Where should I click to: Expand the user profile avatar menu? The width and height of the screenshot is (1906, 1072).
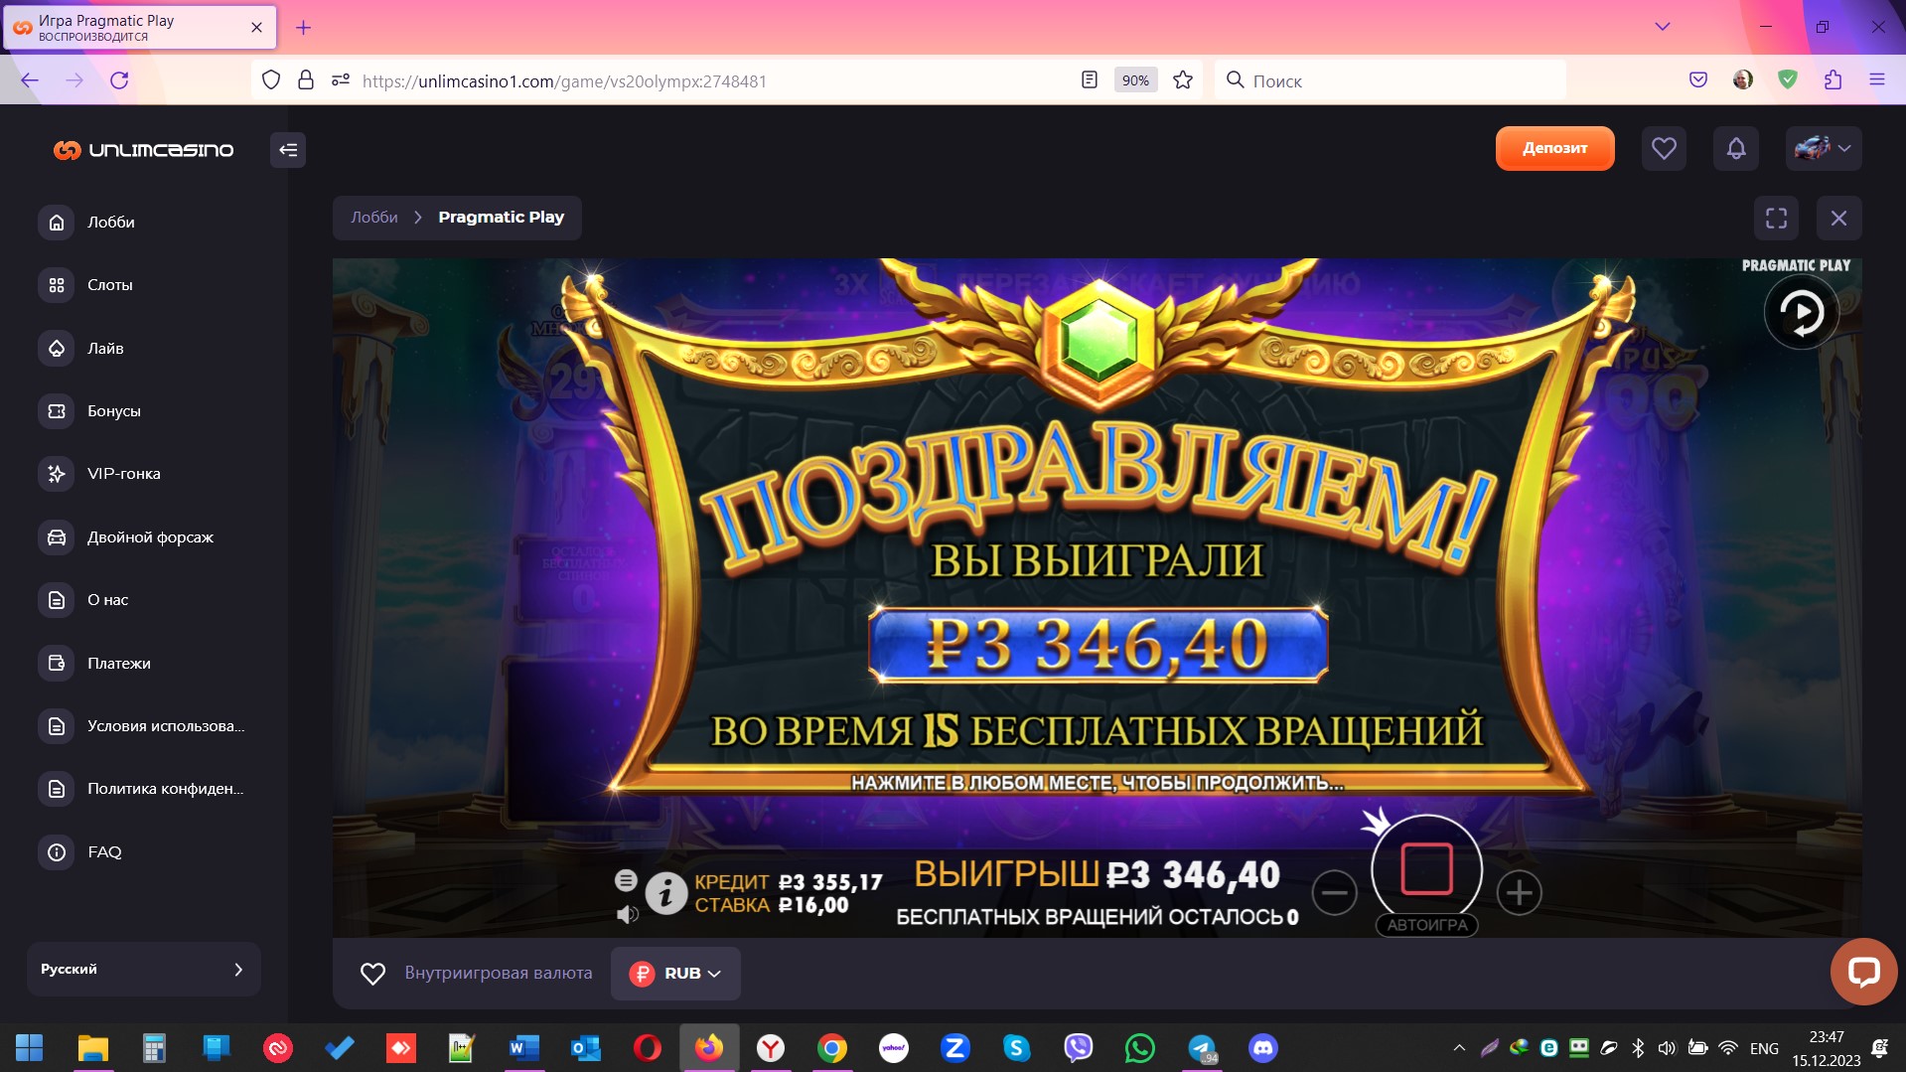[1823, 149]
